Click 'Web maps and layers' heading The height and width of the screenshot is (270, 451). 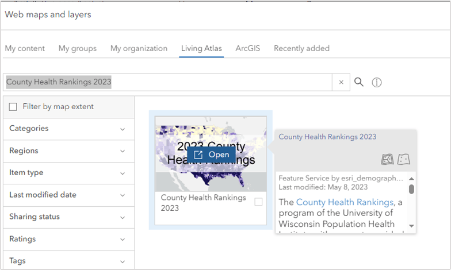point(48,14)
